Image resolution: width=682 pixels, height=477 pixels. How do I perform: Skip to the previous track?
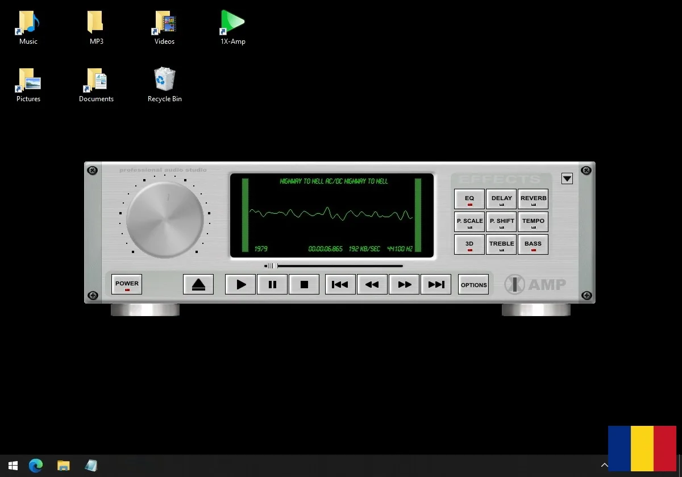pos(340,285)
